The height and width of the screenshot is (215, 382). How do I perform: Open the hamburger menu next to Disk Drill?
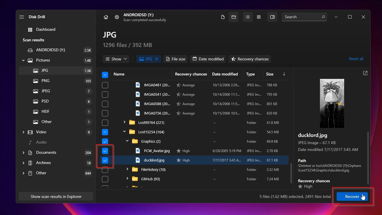click(22, 17)
